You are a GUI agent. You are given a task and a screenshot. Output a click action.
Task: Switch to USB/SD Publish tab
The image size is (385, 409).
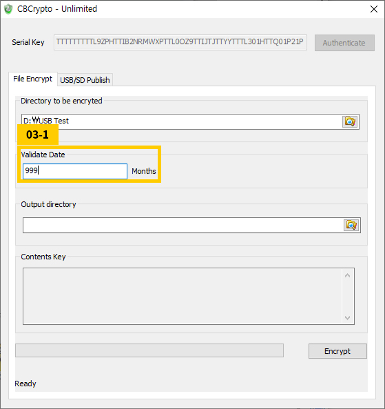85,80
